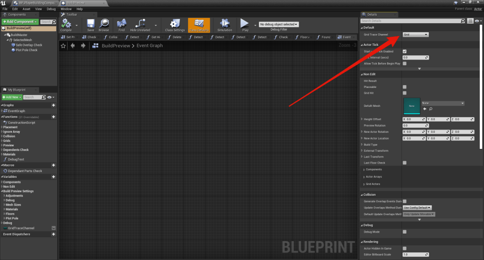
Task: Open the Edit menu
Action: 15,9
